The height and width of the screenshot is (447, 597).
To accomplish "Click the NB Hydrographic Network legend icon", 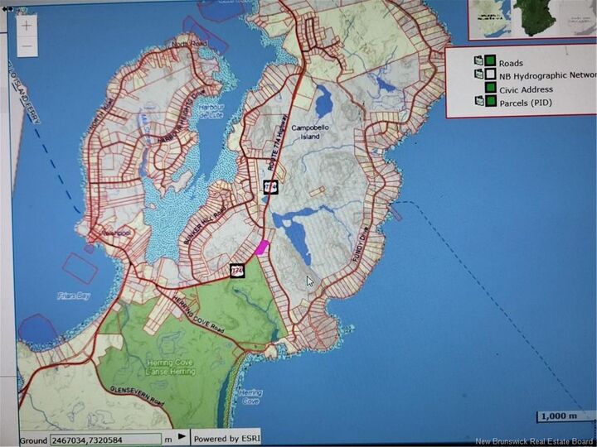I will click(x=478, y=74).
